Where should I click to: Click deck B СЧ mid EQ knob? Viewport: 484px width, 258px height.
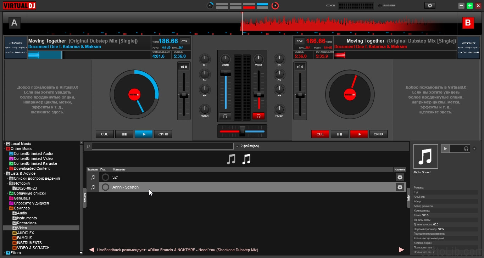pos(279,74)
